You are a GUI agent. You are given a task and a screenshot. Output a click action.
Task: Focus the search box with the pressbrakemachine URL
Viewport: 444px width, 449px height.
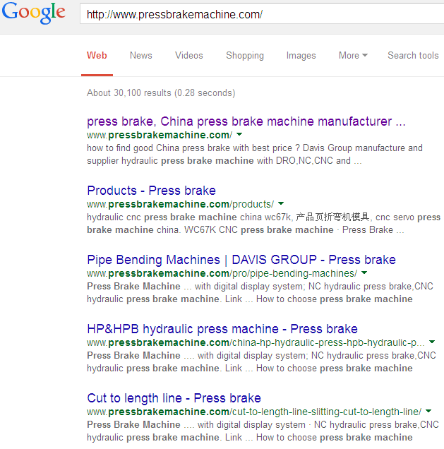(262, 13)
